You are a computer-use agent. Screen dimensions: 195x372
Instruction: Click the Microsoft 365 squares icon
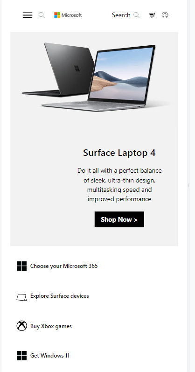pos(22,266)
